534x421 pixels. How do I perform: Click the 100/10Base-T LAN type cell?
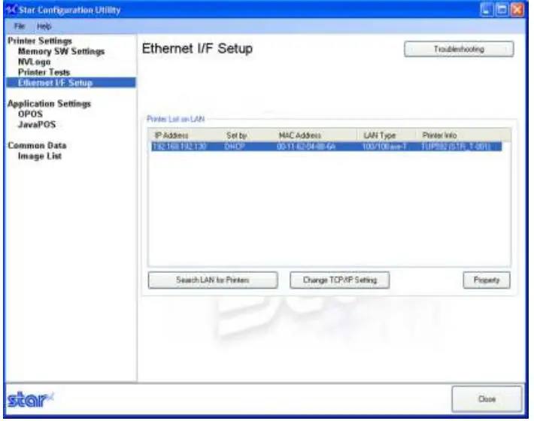point(384,147)
